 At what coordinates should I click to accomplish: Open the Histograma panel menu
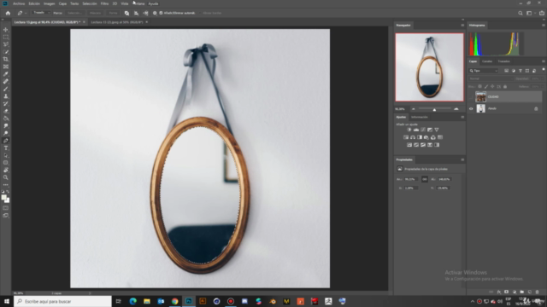click(544, 25)
